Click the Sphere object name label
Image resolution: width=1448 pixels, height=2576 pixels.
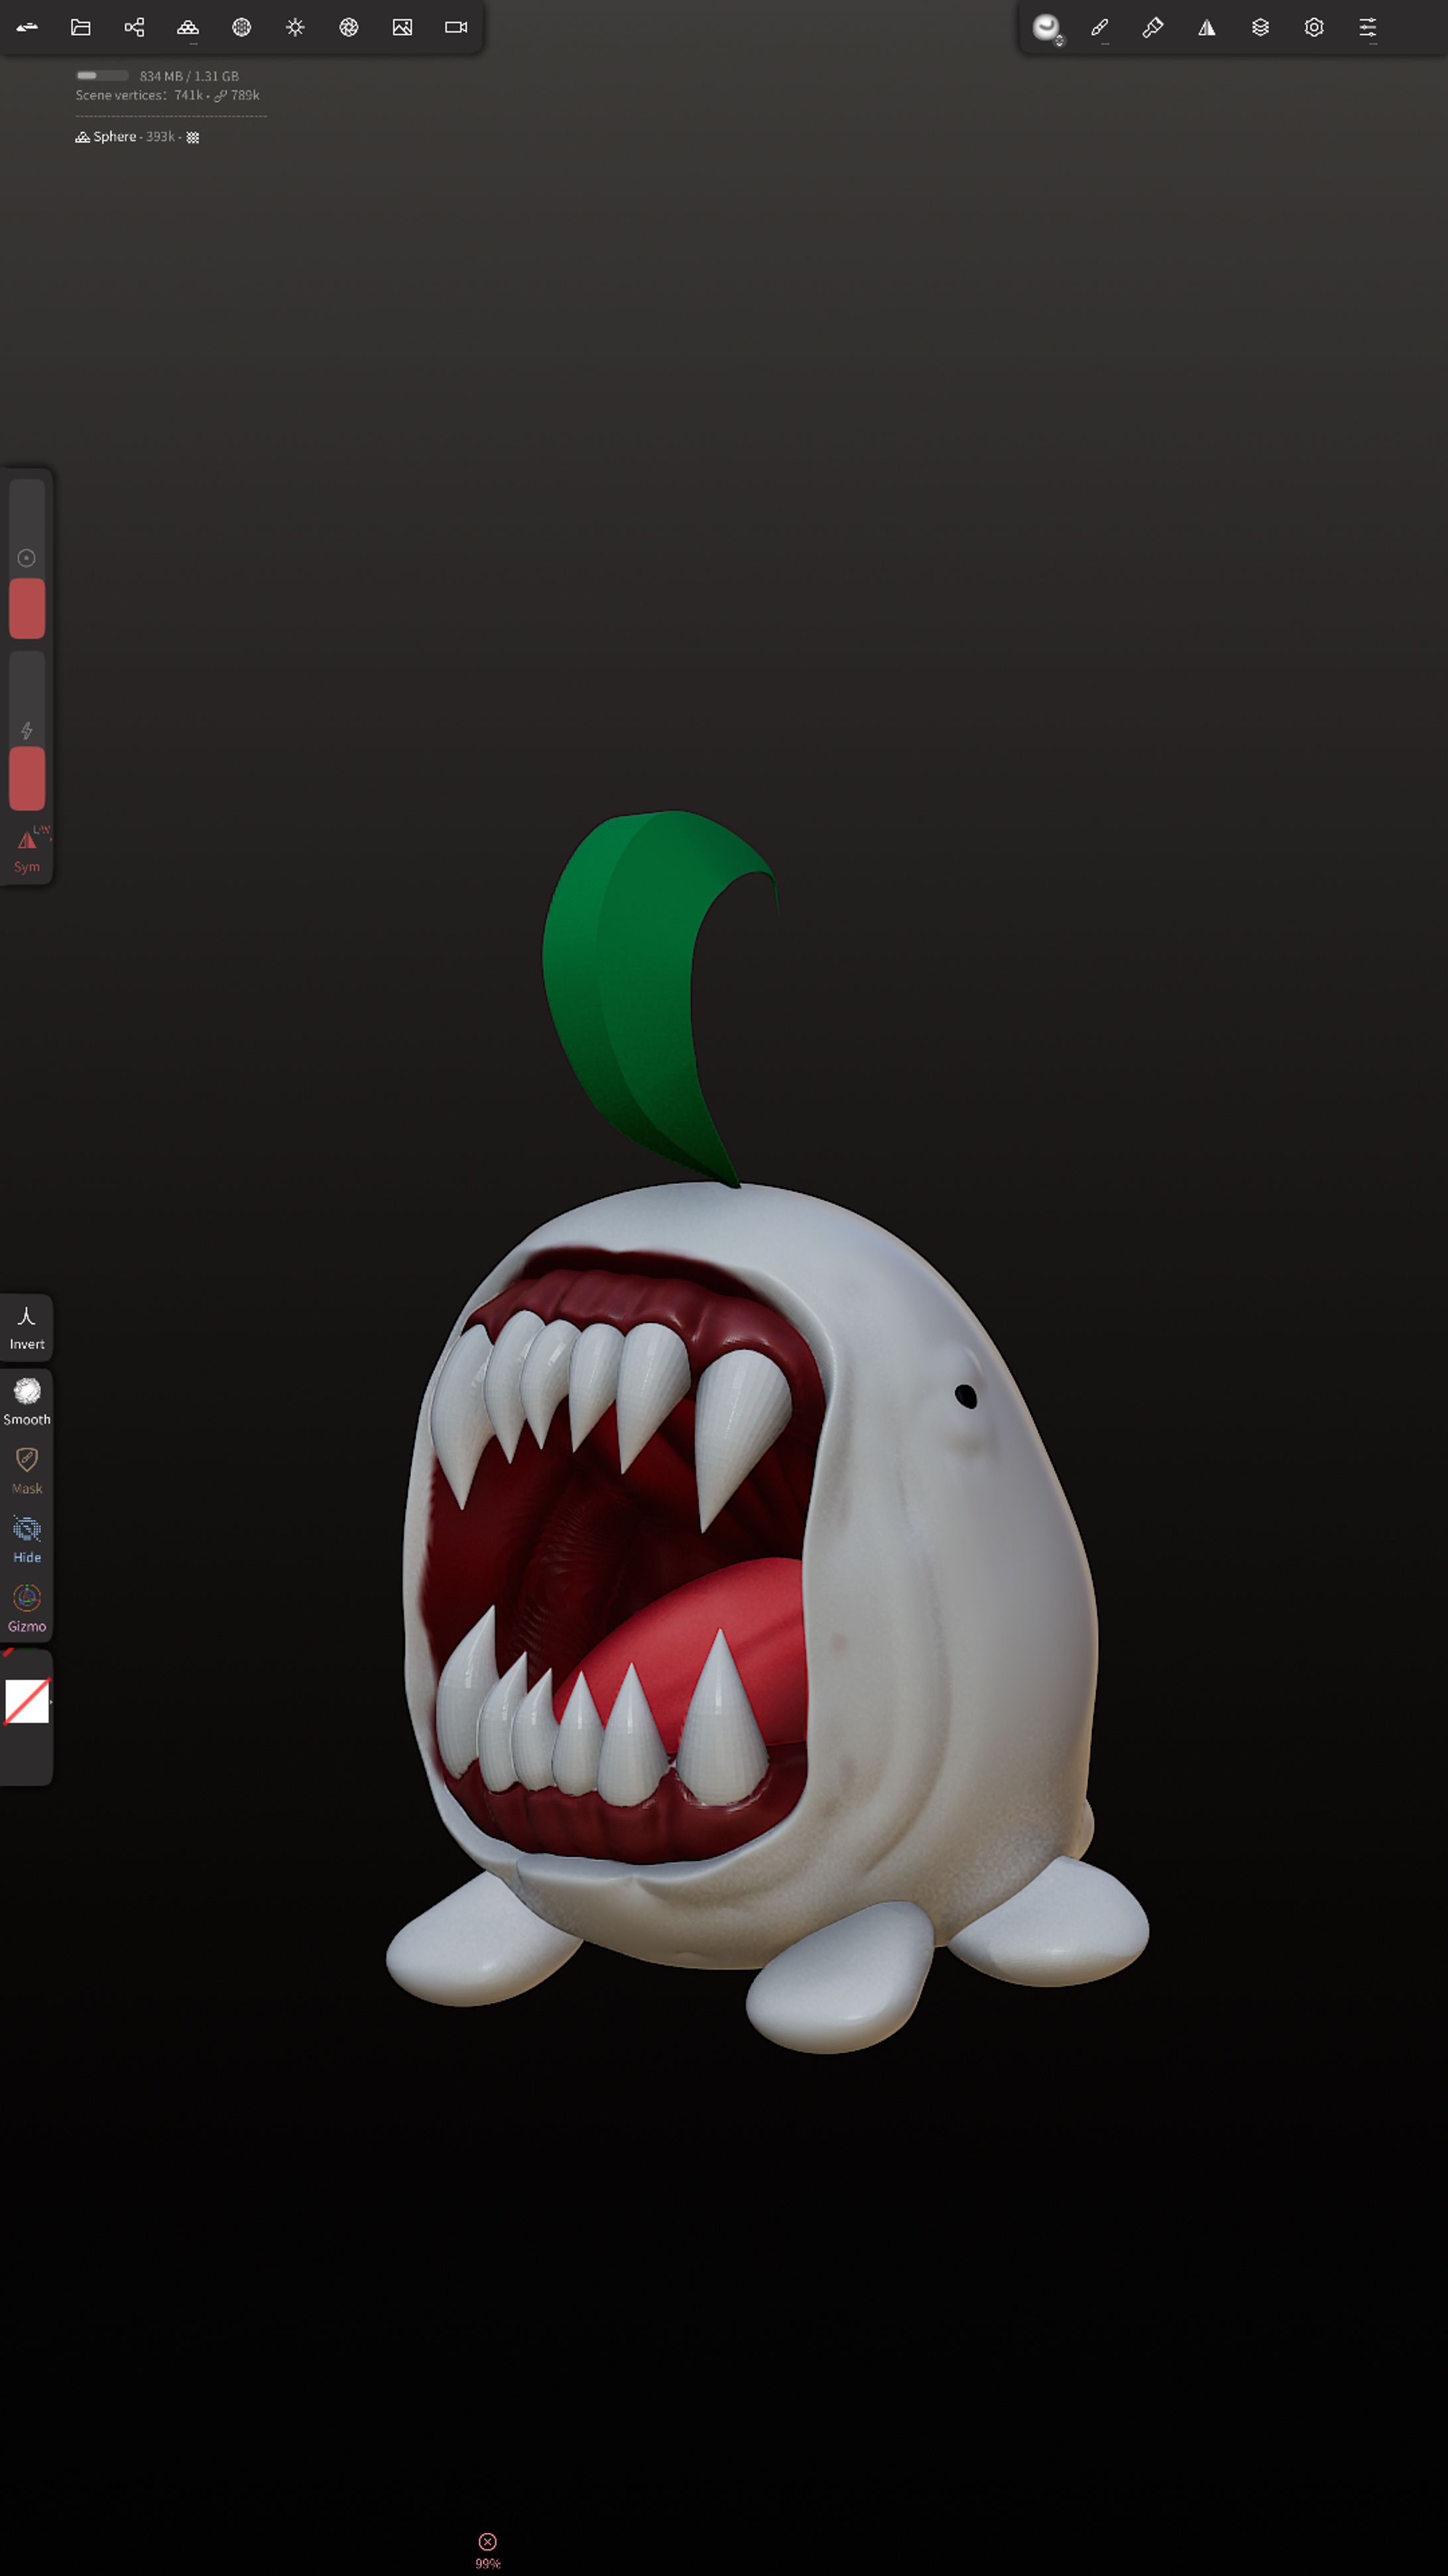pyautogui.click(x=114, y=137)
